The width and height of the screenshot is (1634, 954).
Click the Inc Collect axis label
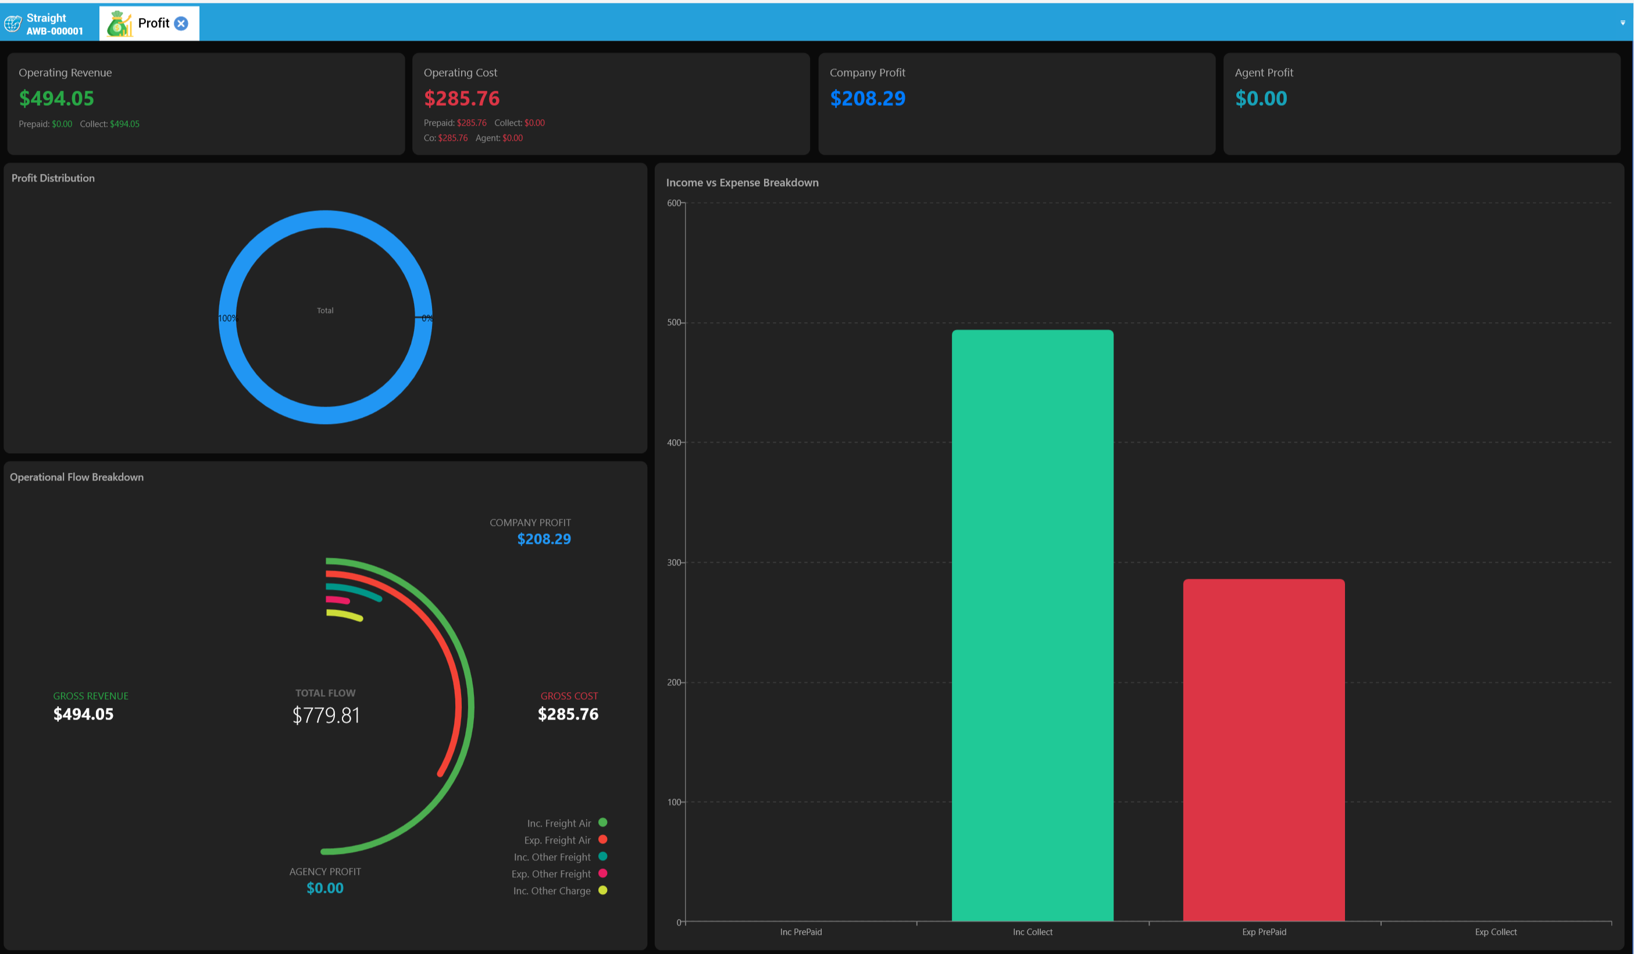pos(1032,931)
